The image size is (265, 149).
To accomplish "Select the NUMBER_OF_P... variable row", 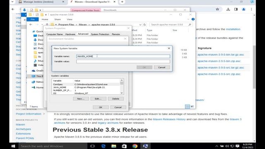I will point(86,90).
